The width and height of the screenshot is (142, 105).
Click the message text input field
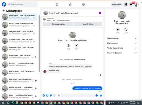(76, 95)
